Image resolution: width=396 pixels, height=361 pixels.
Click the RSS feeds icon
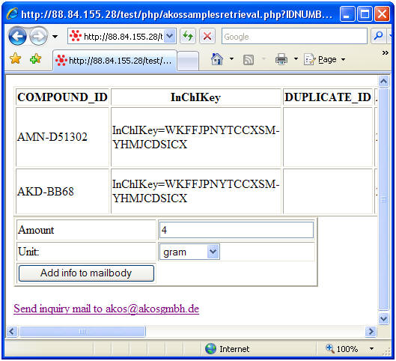(249, 60)
